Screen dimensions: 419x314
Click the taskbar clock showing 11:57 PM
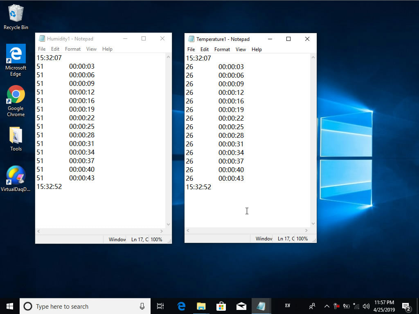(x=384, y=306)
